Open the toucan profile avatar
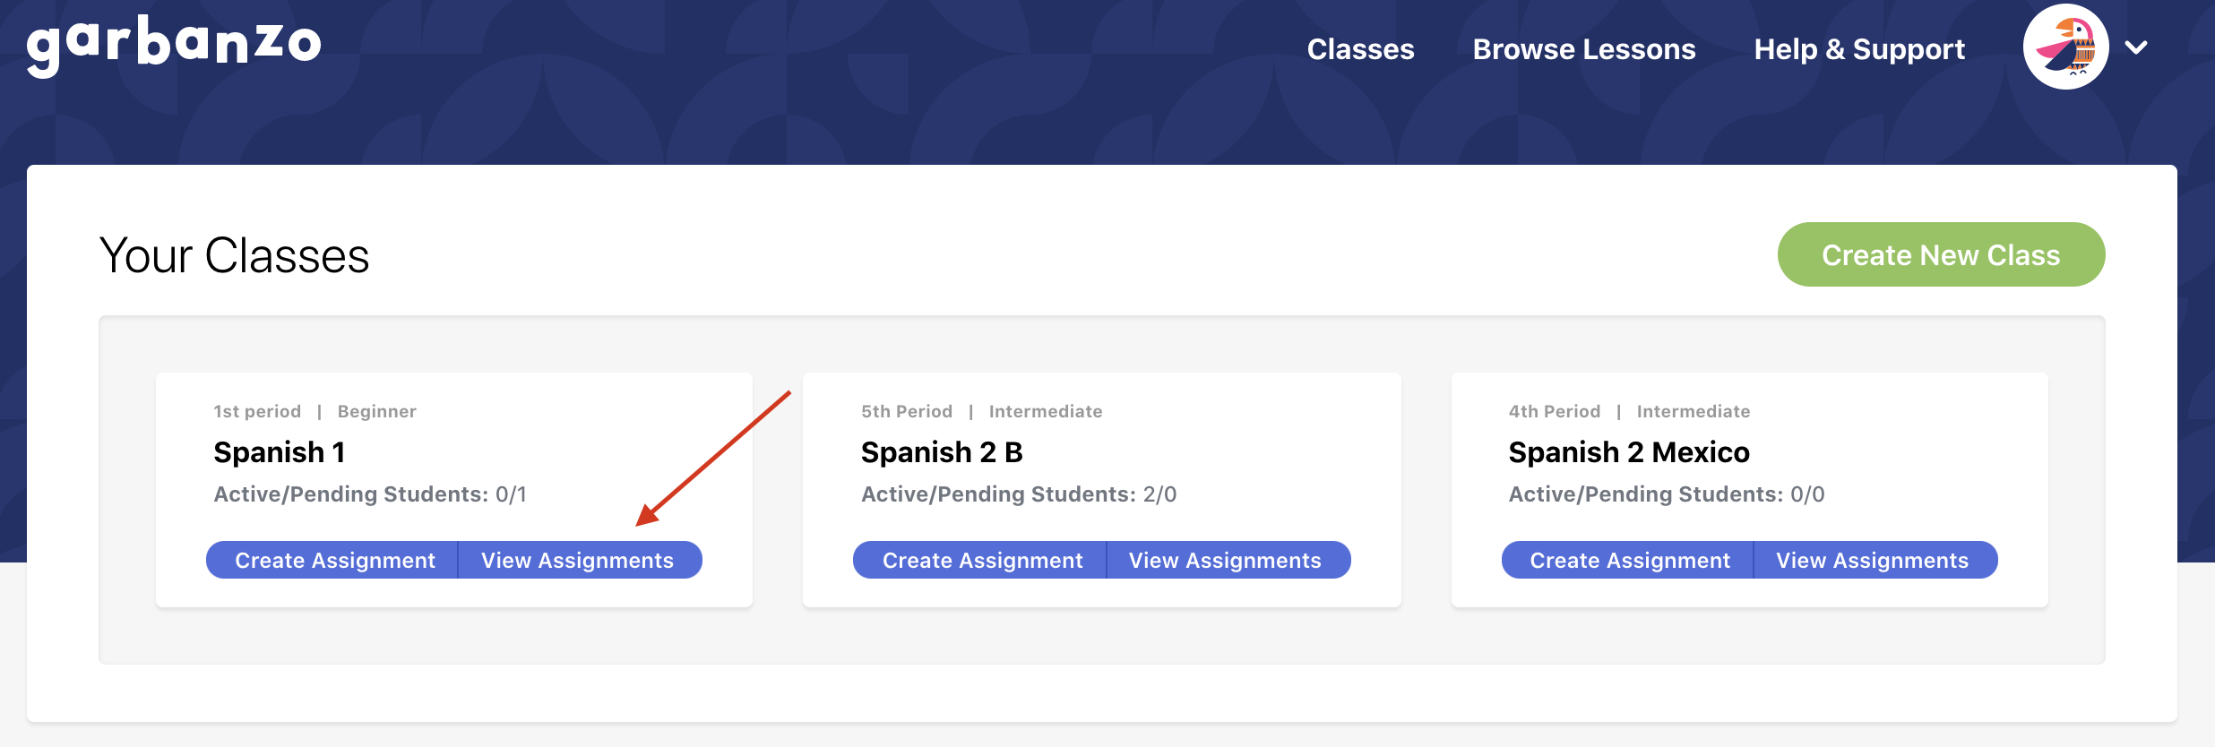 tap(2065, 47)
